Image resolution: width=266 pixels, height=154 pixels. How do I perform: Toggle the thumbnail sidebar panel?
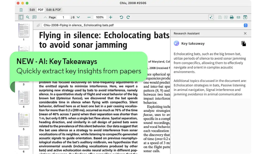21,17
